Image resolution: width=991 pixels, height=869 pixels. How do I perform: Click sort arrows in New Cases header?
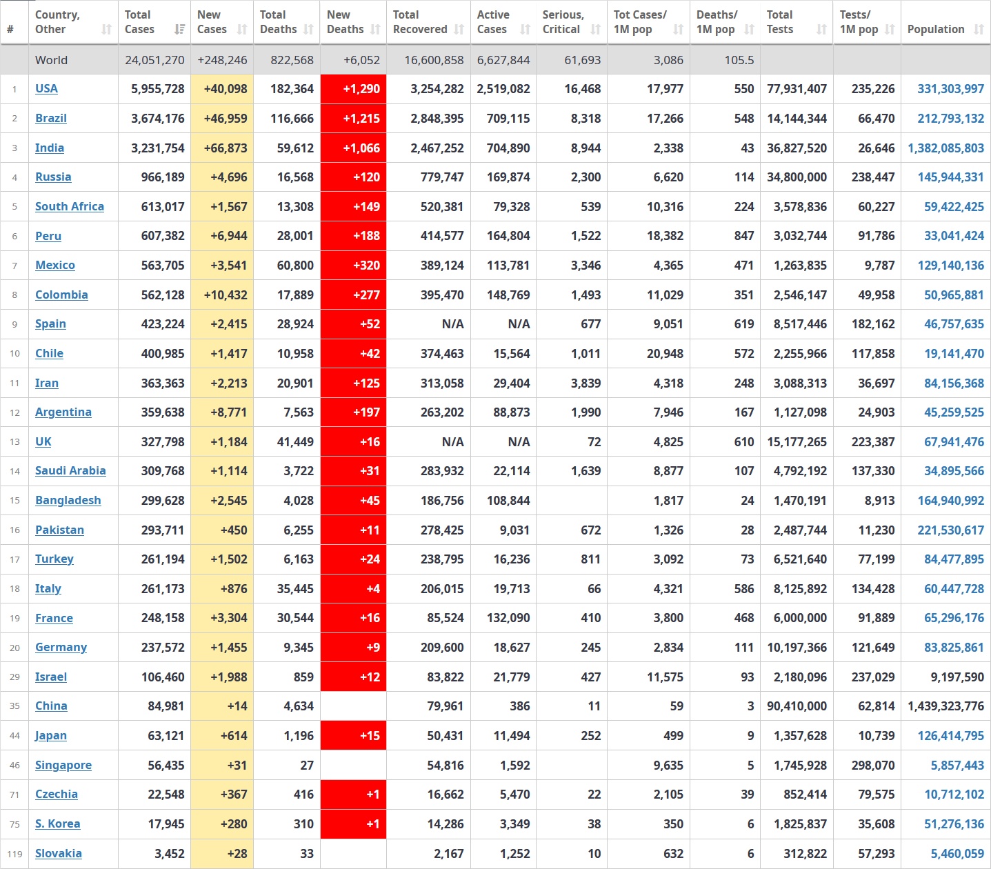tap(242, 30)
